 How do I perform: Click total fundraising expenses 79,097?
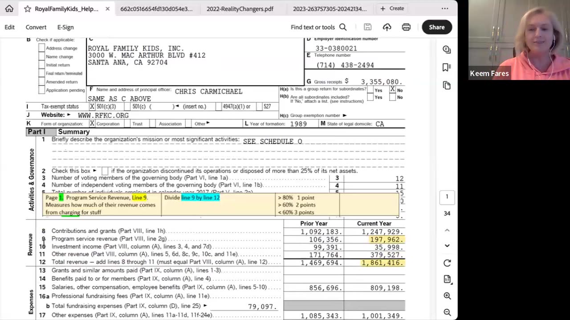(263, 307)
